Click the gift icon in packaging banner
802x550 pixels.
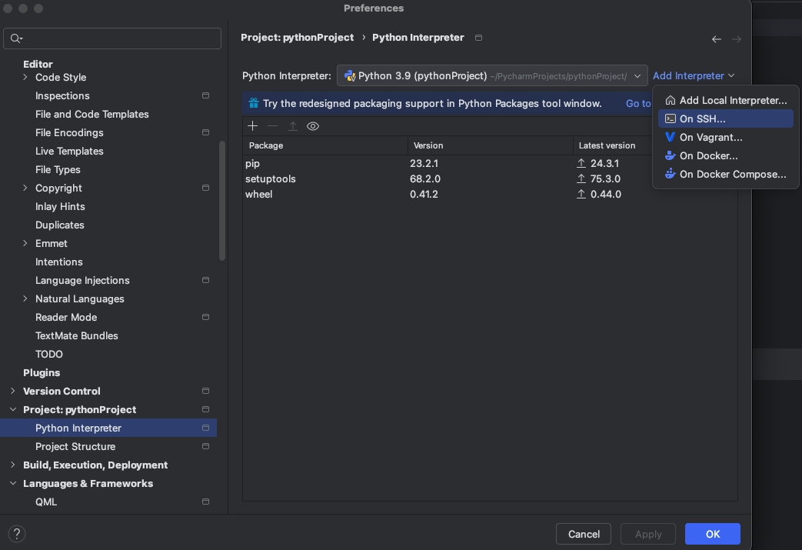click(253, 103)
